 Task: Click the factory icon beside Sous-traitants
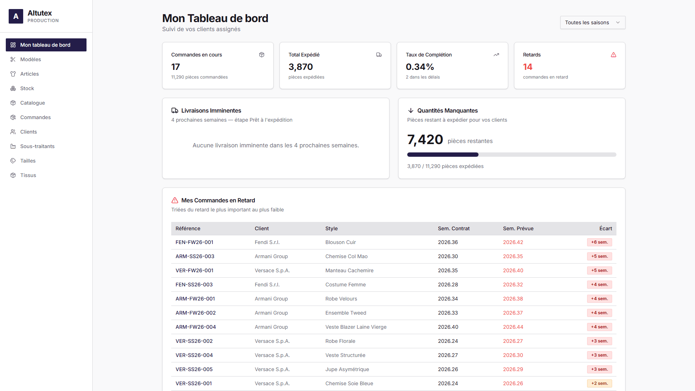point(13,146)
